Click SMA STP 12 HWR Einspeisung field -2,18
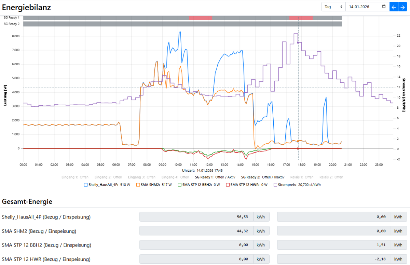 [334, 259]
